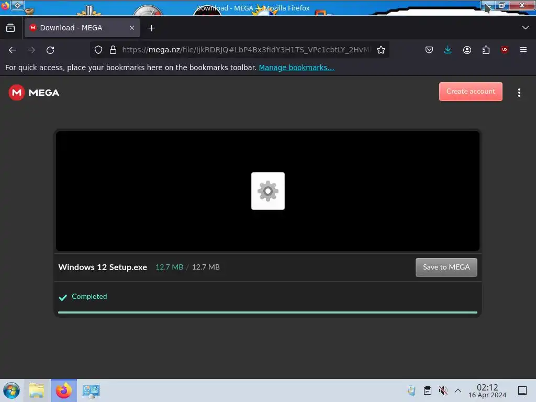Screen dimensions: 536x402
Task: Open the tracking protection shield icon
Action: pos(98,50)
